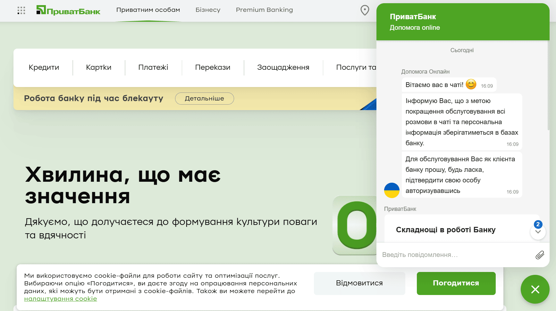556x311 pixels.
Task: Close the chat with the green X button
Action: click(x=535, y=289)
